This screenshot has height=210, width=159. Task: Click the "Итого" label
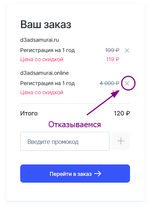tap(29, 114)
